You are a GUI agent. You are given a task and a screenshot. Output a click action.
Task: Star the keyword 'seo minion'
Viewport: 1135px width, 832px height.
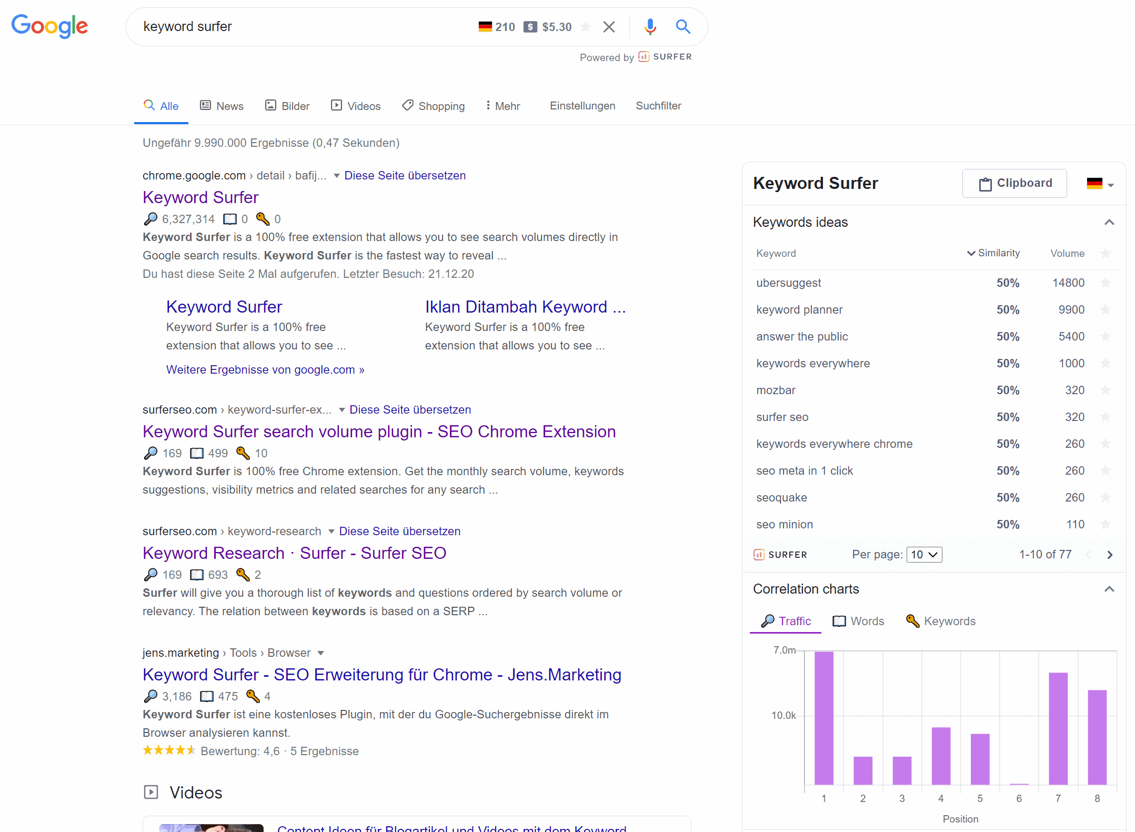(1106, 524)
